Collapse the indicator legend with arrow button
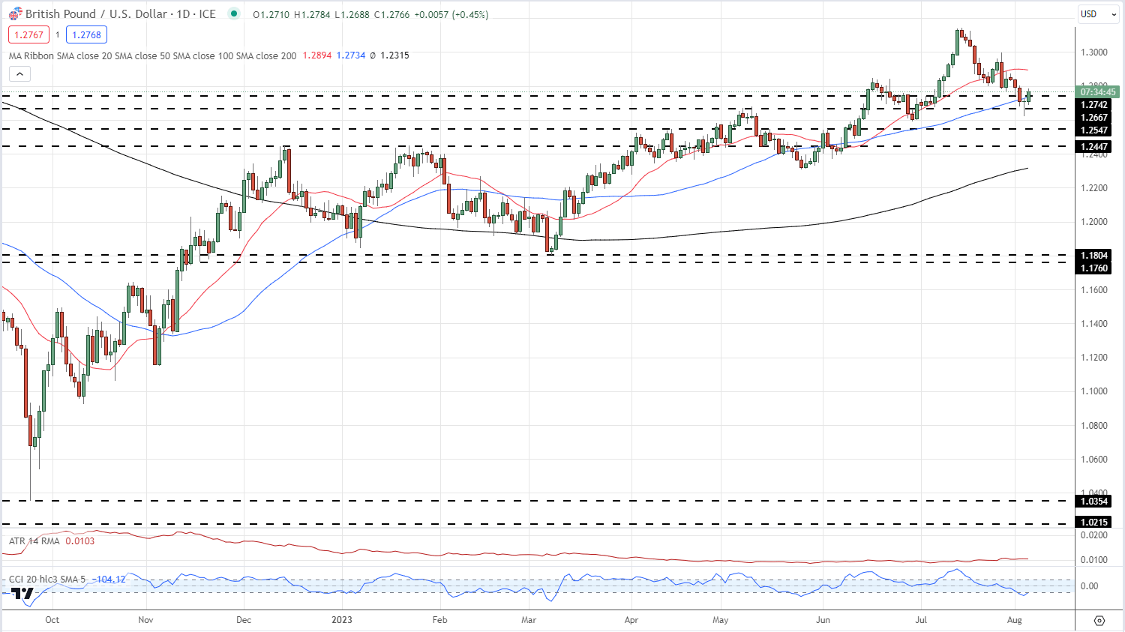 point(19,73)
